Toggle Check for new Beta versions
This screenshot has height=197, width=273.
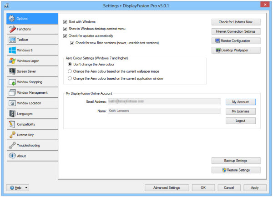pos(72,43)
